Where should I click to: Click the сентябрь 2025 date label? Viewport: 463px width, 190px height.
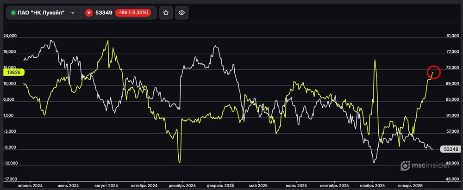pos(335,186)
